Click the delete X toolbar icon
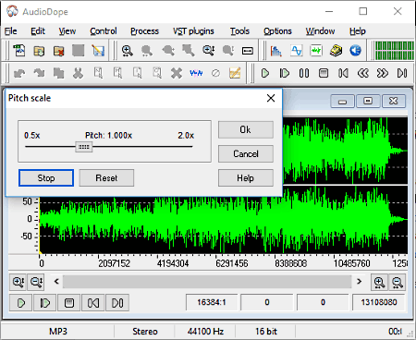The width and height of the screenshot is (416, 340). 177,73
